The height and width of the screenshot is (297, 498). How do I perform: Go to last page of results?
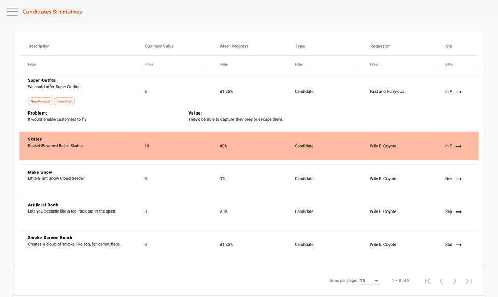[x=469, y=281]
